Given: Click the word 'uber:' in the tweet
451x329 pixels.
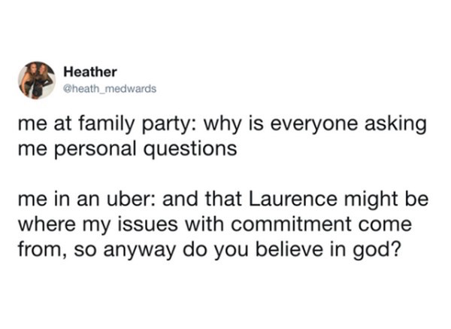Looking at the screenshot, I should pos(132,199).
